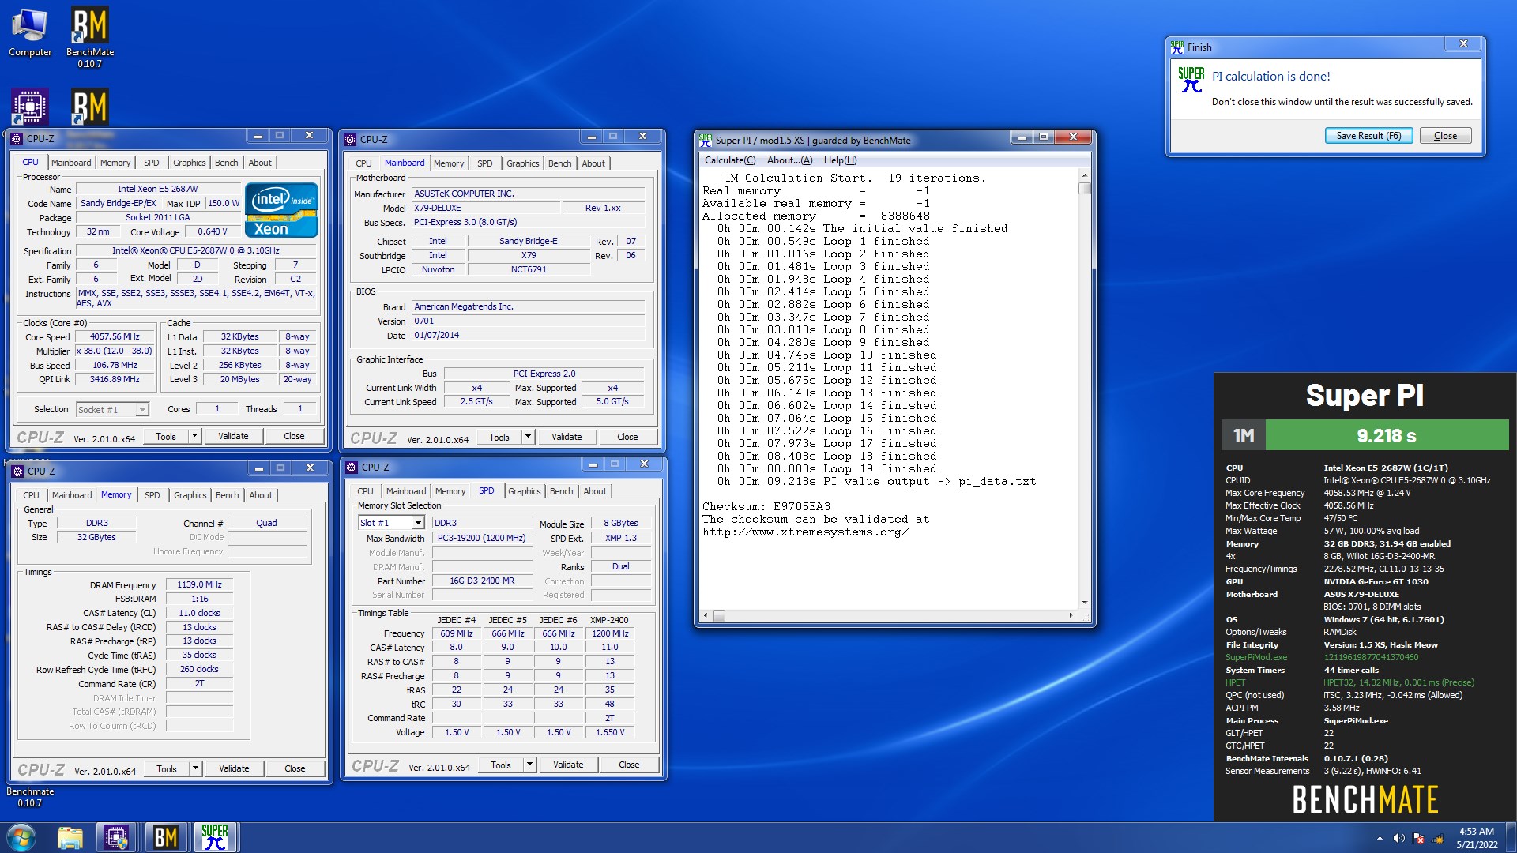Click Super PI horizontal scroll left arrow
Image resolution: width=1517 pixels, height=853 pixels.
706,615
